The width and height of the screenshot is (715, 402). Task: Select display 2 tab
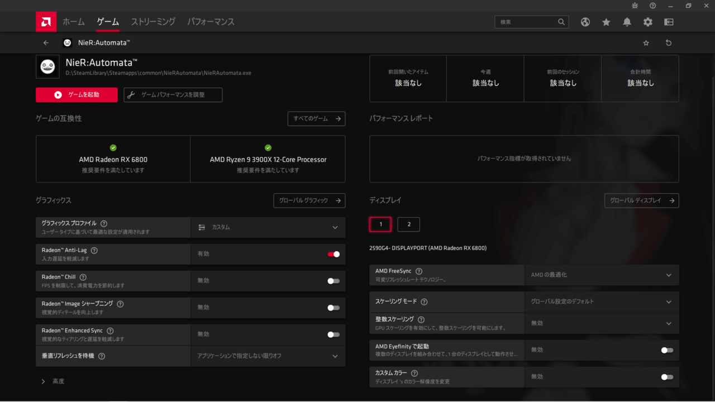click(x=408, y=224)
